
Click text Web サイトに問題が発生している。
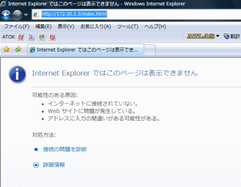pos(92,111)
